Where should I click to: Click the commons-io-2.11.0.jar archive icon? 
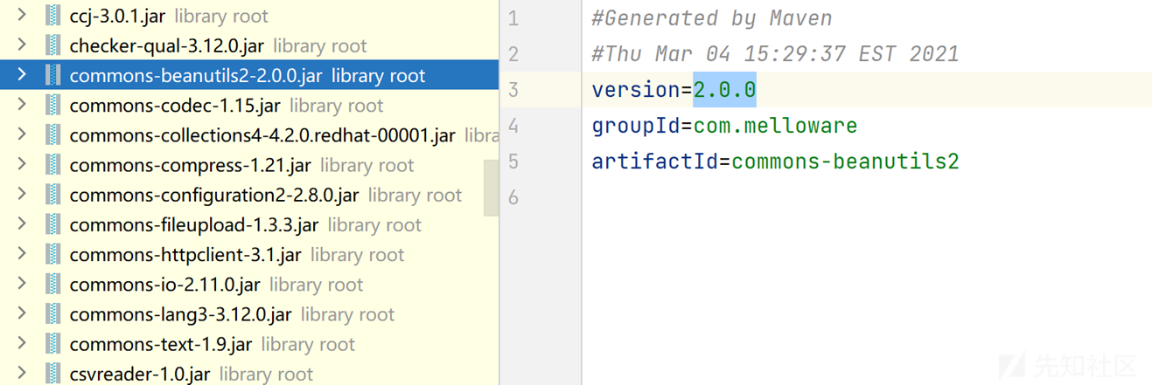(53, 285)
